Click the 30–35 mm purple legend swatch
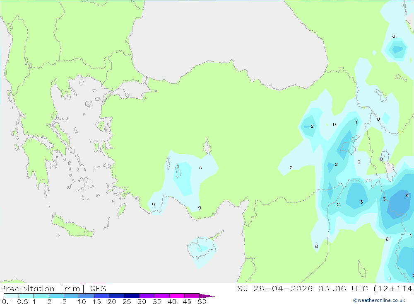The width and height of the screenshot is (414, 304). tap(147, 296)
